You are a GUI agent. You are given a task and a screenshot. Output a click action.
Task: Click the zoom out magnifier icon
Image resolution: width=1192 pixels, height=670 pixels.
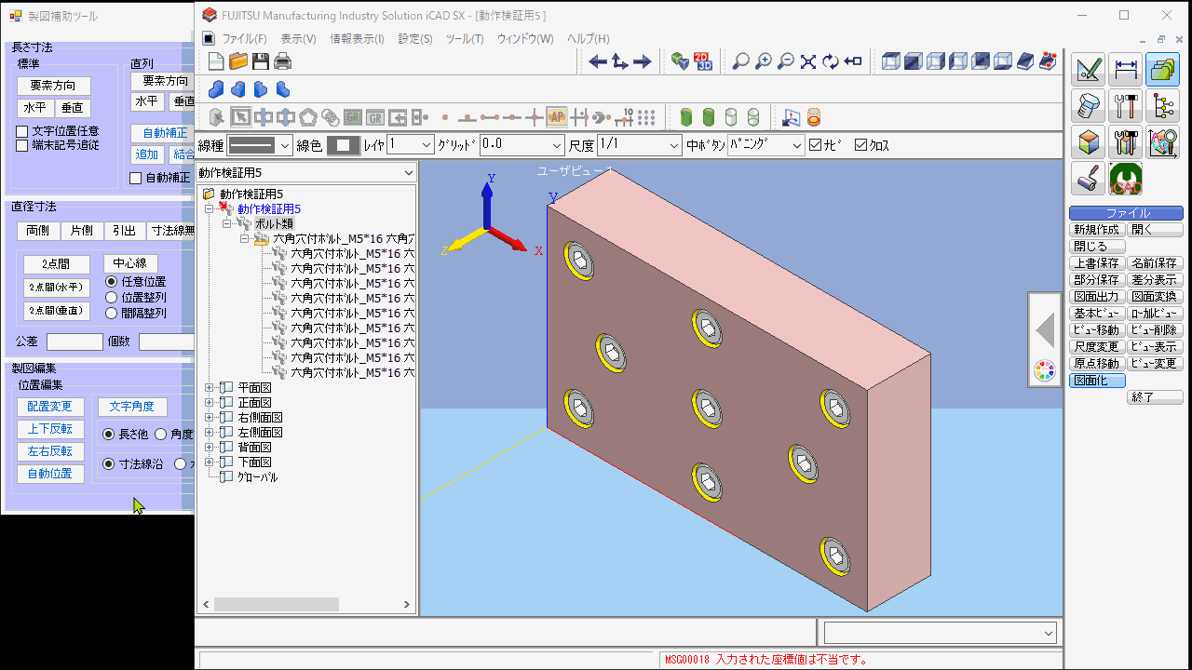(x=786, y=61)
